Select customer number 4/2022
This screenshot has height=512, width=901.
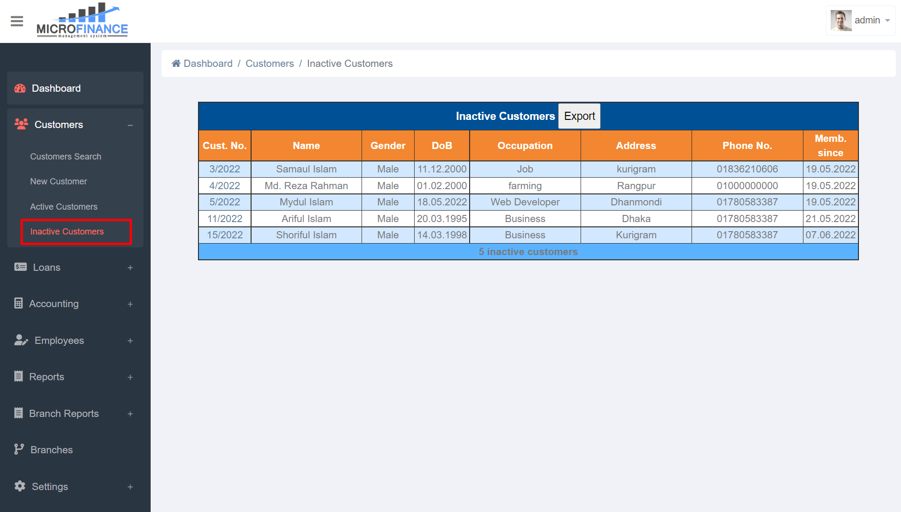(225, 186)
